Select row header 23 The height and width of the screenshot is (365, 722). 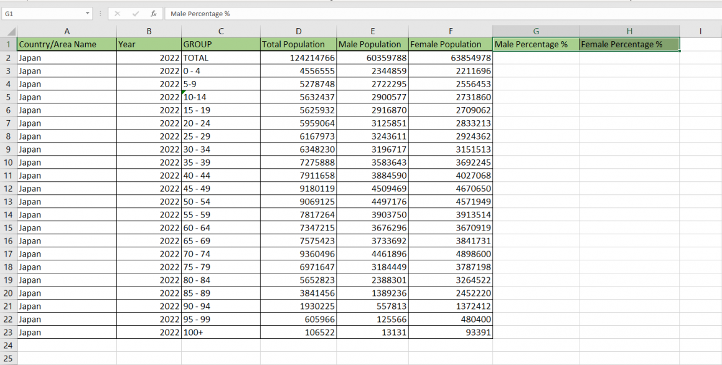pyautogui.click(x=9, y=332)
